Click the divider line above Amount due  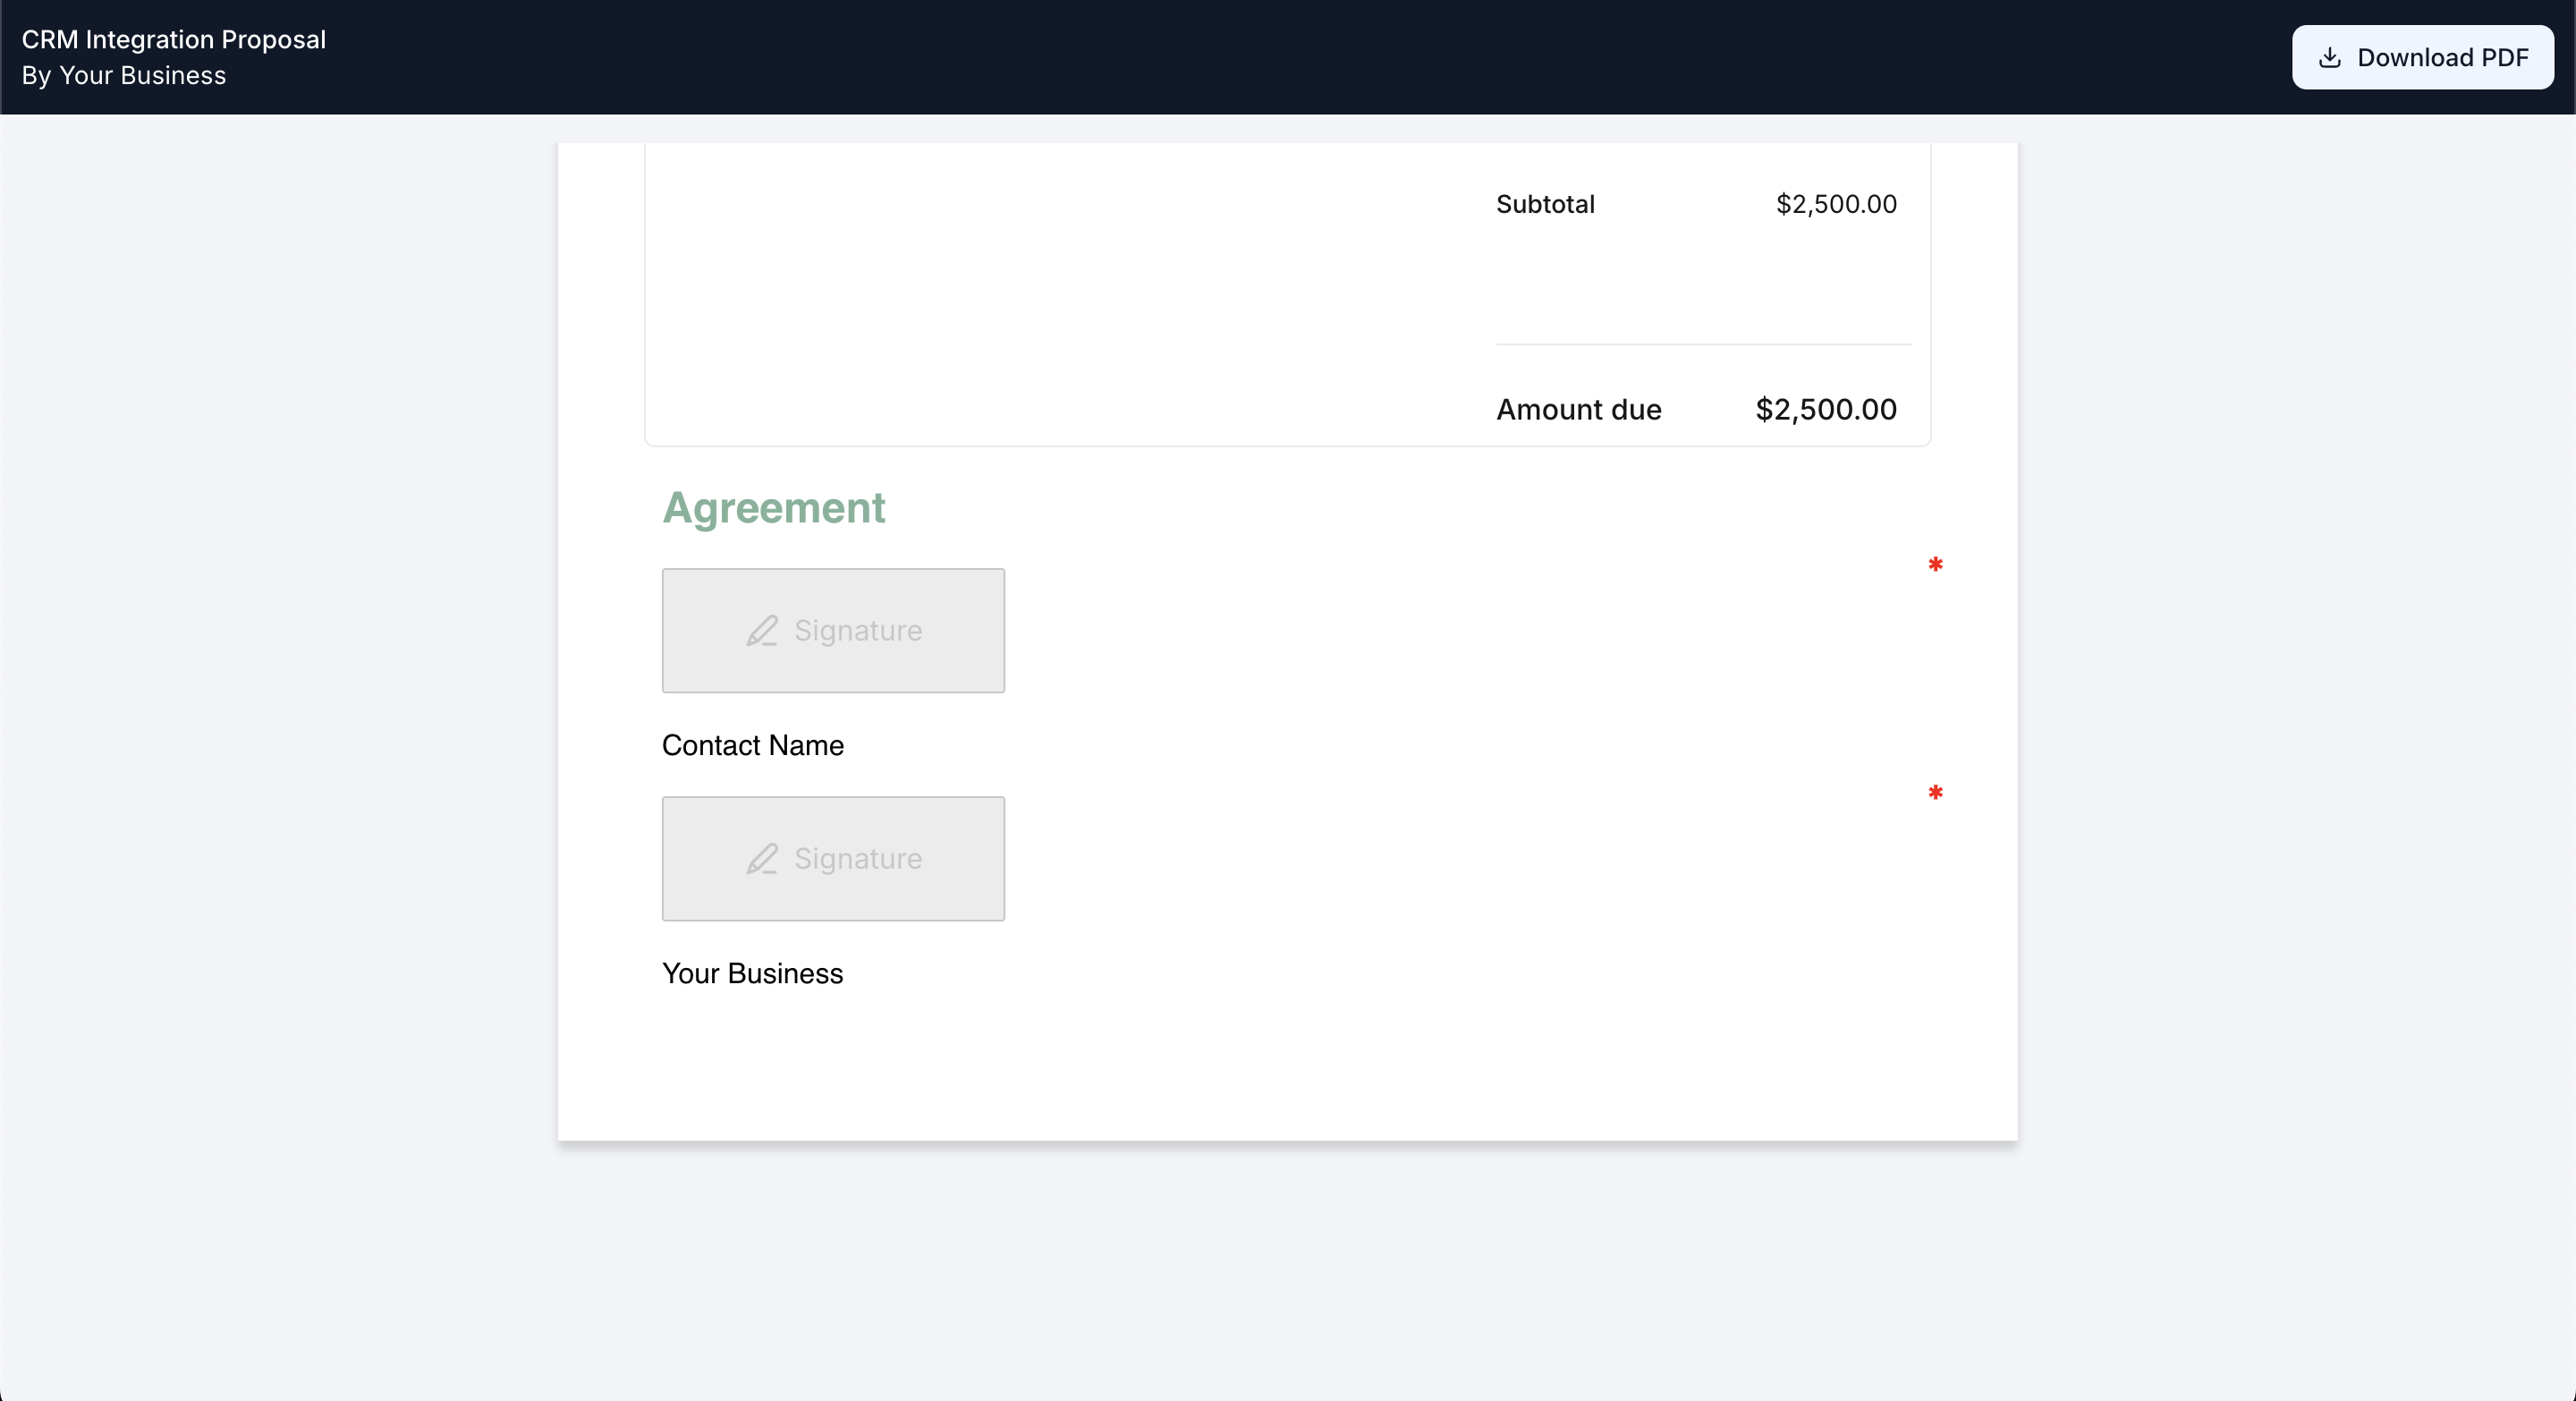pos(1702,344)
